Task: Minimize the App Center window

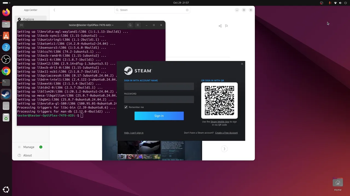Action: point(237,10)
